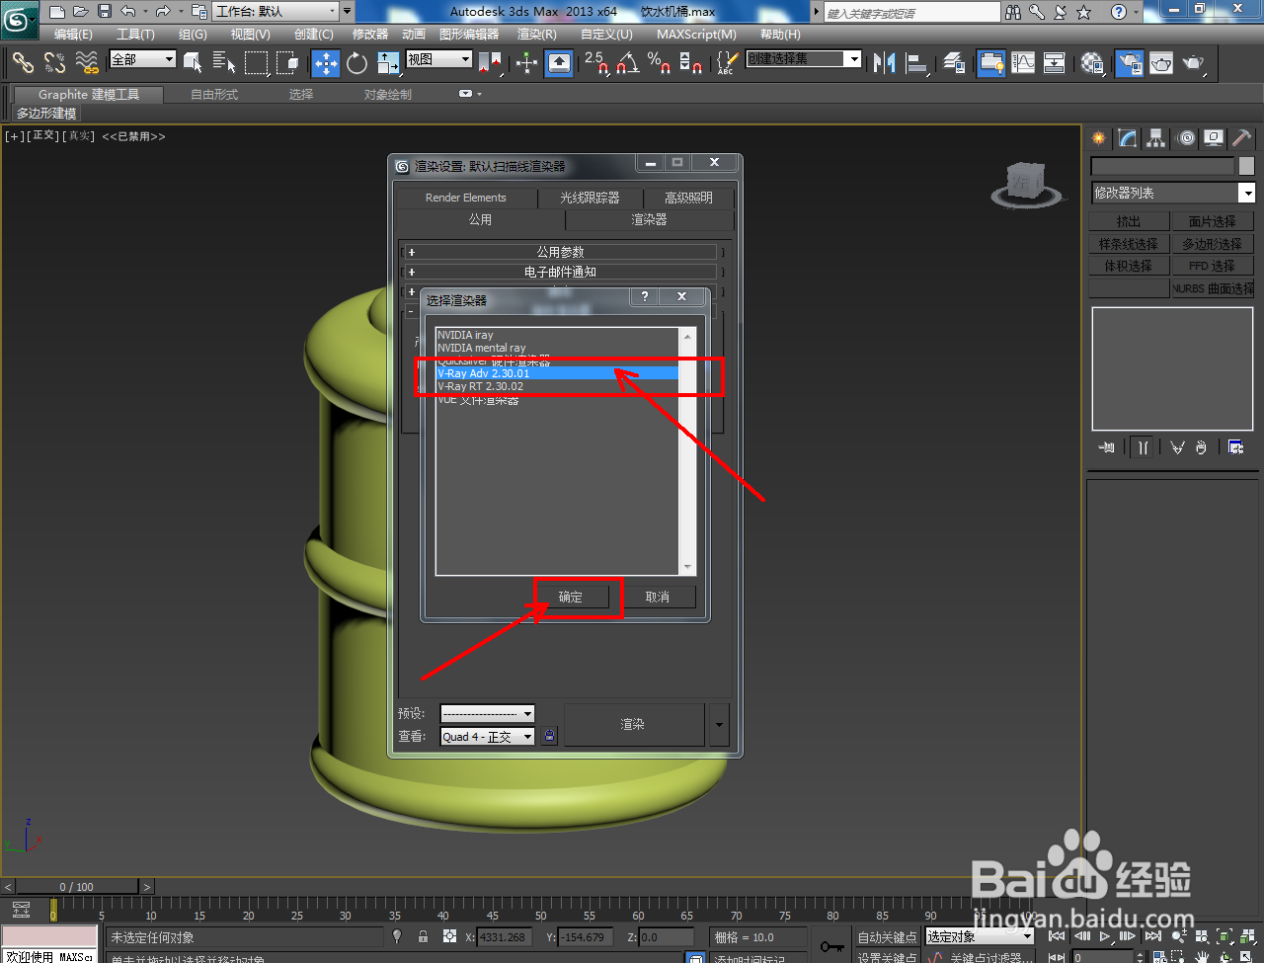Click the Align tool icon
This screenshot has height=963, width=1264.
click(x=917, y=63)
